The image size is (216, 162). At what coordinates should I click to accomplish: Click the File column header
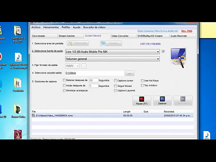34,112
